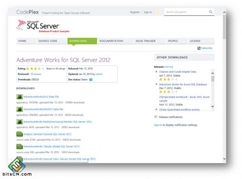Click the AdventureWorksDW2012 Data File icon
This screenshot has width=242, height=179.
coord(19,109)
